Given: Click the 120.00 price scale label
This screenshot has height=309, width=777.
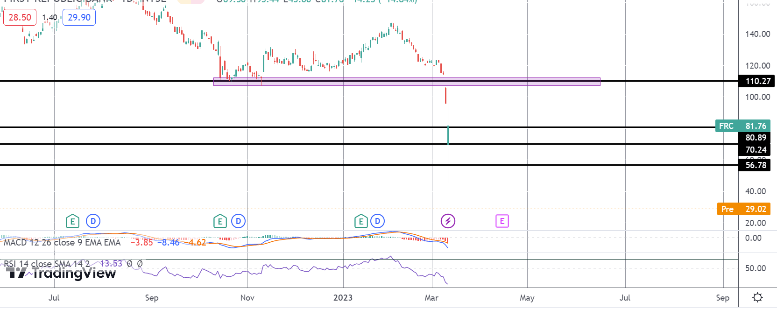Looking at the screenshot, I should pyautogui.click(x=758, y=65).
